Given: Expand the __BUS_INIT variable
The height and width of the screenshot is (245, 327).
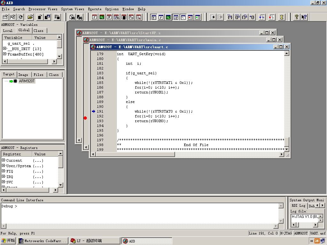Looking at the screenshot, I should [5, 48].
